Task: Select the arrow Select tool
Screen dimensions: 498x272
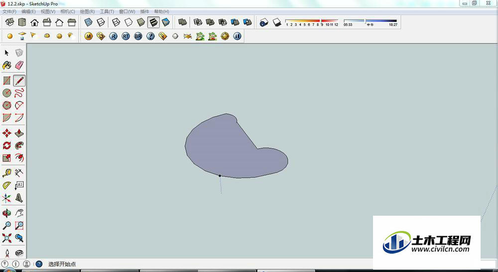Action: [6, 53]
